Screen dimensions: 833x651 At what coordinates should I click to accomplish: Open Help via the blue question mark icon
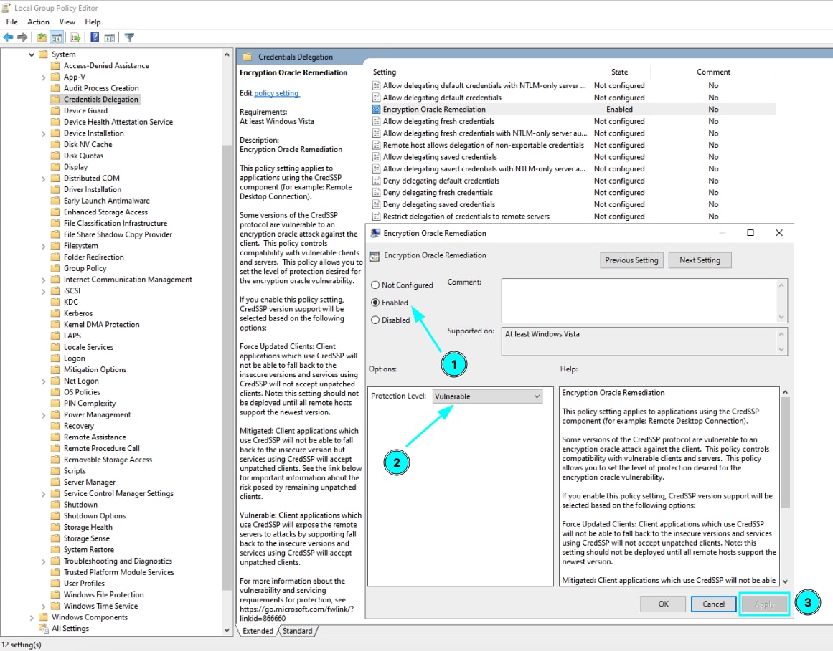[x=95, y=37]
